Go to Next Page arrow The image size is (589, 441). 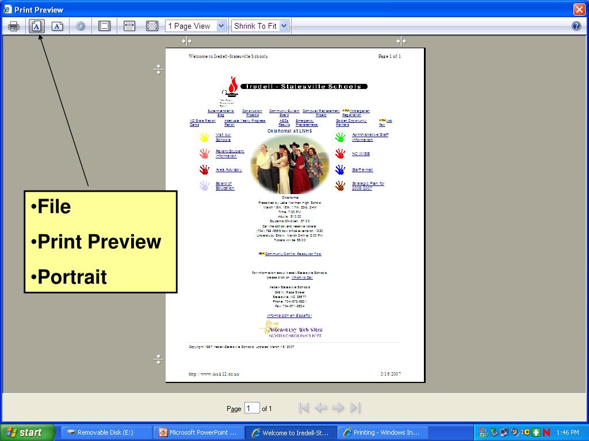pyautogui.click(x=338, y=408)
